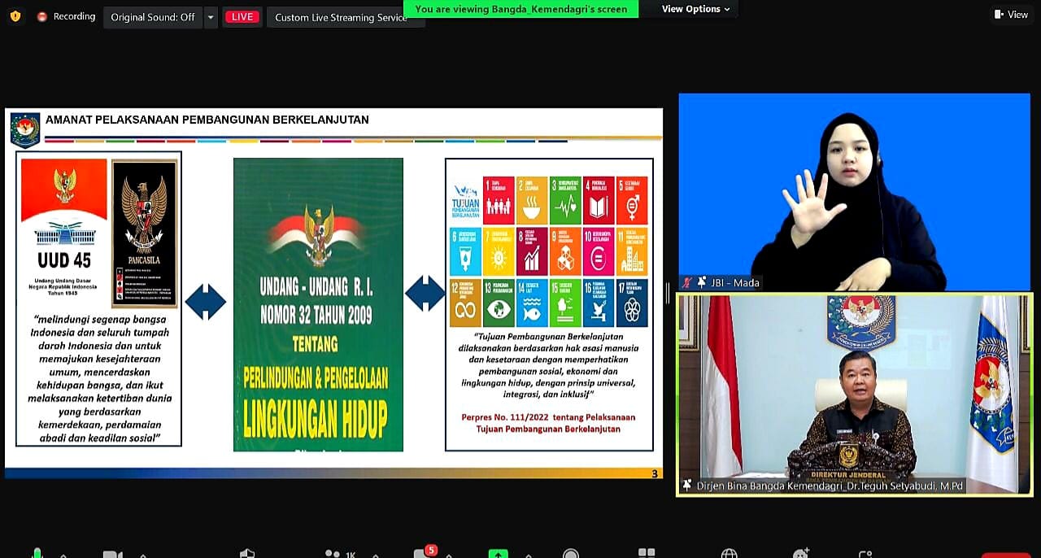Click the red Recording indicator
The width and height of the screenshot is (1041, 558).
click(66, 16)
